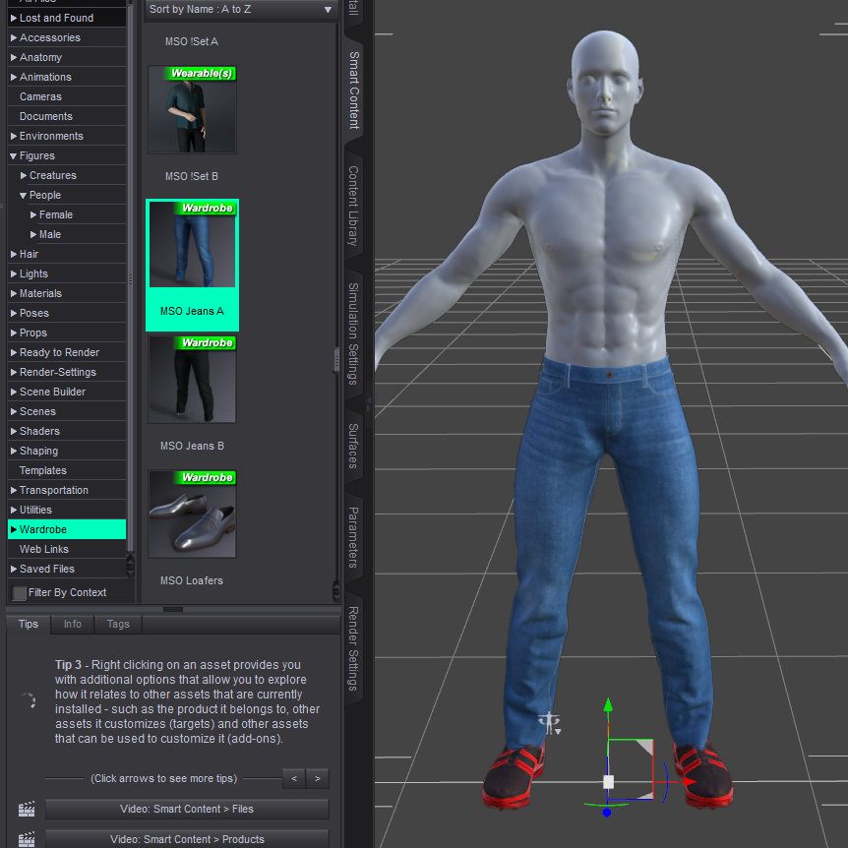
Task: Enable the Filter By Context checkbox
Action: tap(20, 593)
